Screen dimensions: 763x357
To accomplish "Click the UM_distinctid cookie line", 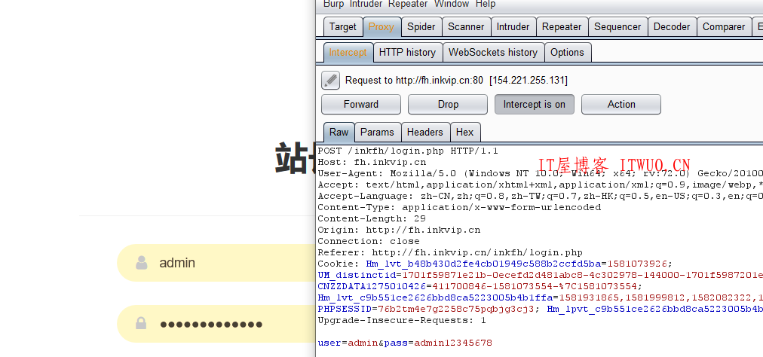I will [540, 276].
